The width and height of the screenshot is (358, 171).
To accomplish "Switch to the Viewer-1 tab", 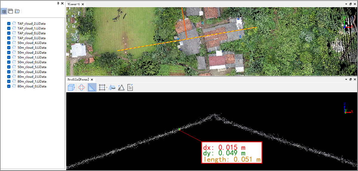I will coord(74,4).
